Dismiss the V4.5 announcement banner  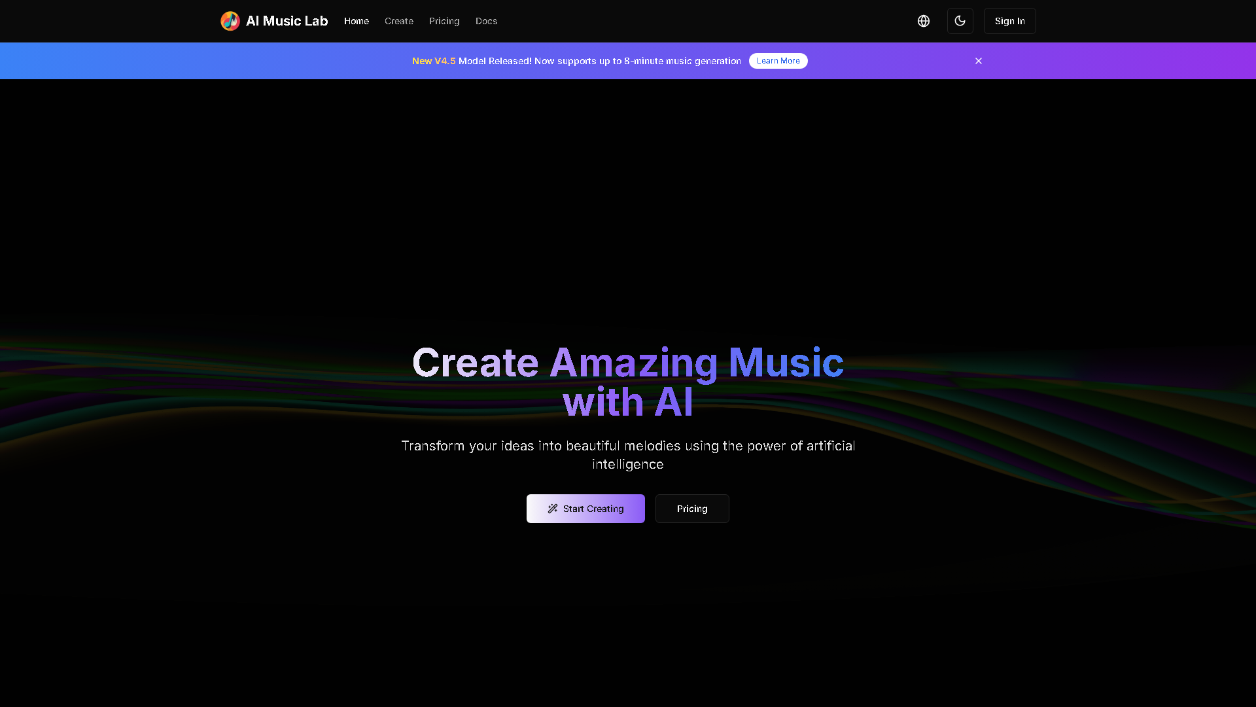pyautogui.click(x=979, y=61)
